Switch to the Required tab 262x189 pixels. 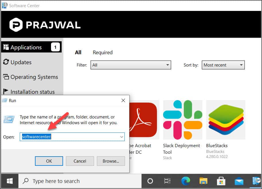103,52
